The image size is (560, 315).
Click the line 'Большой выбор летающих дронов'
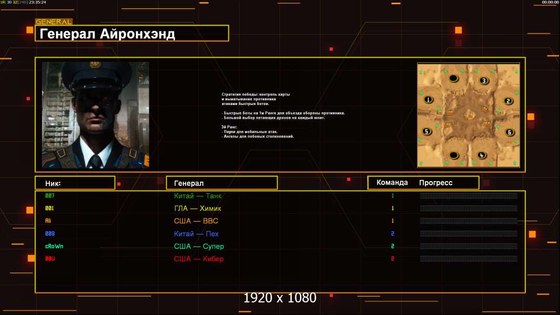273,118
